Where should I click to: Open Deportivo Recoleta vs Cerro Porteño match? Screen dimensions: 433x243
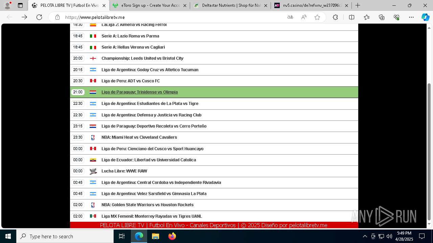154,126
